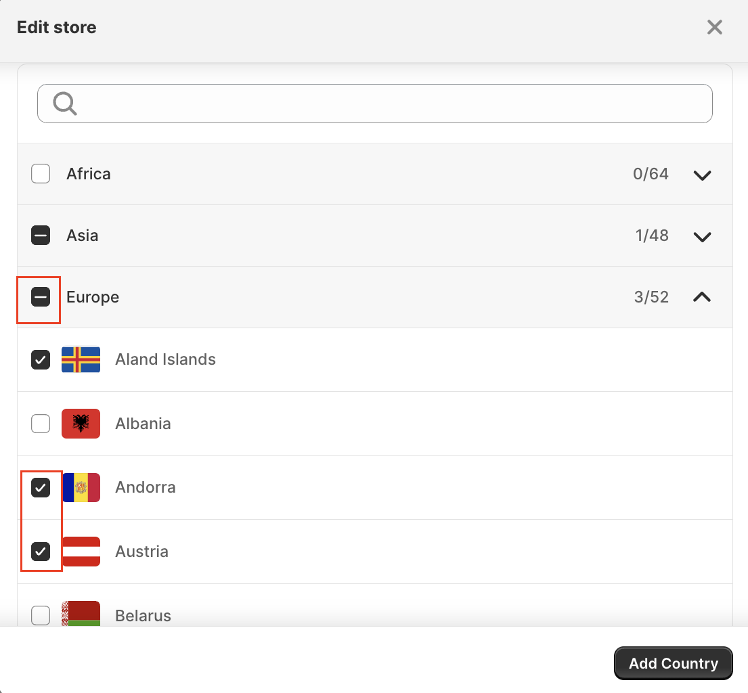This screenshot has width=748, height=693.
Task: Check the Albania checkbox
Action: click(x=41, y=424)
